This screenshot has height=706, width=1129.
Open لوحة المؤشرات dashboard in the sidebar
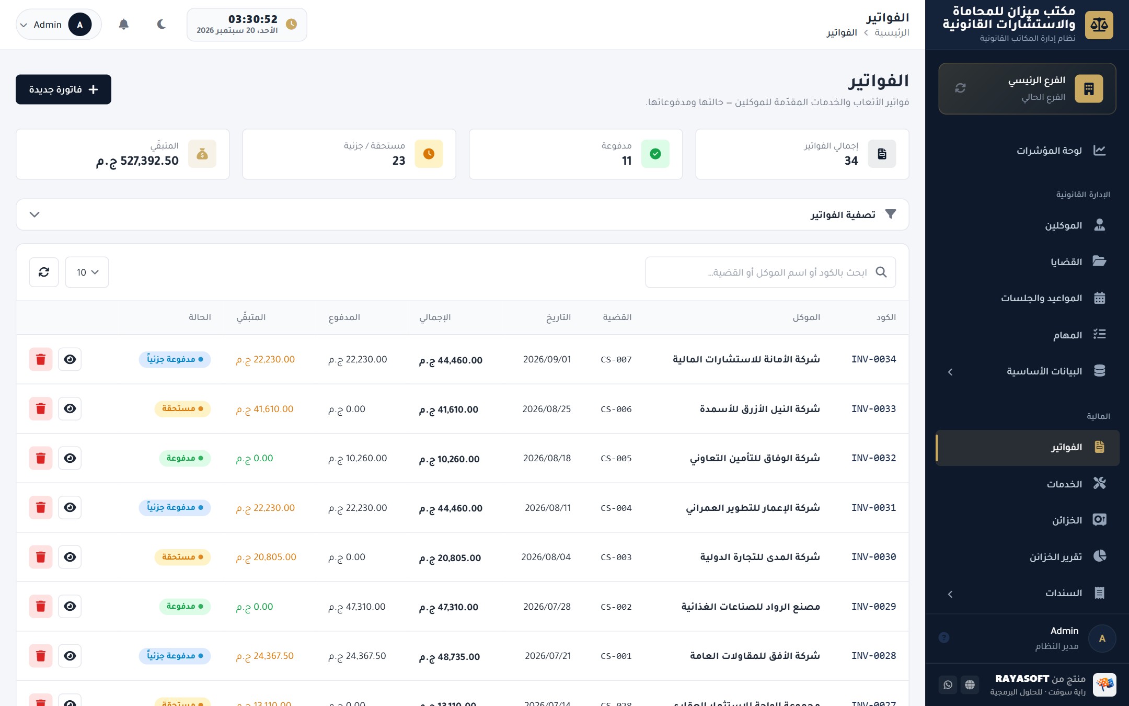click(1028, 151)
